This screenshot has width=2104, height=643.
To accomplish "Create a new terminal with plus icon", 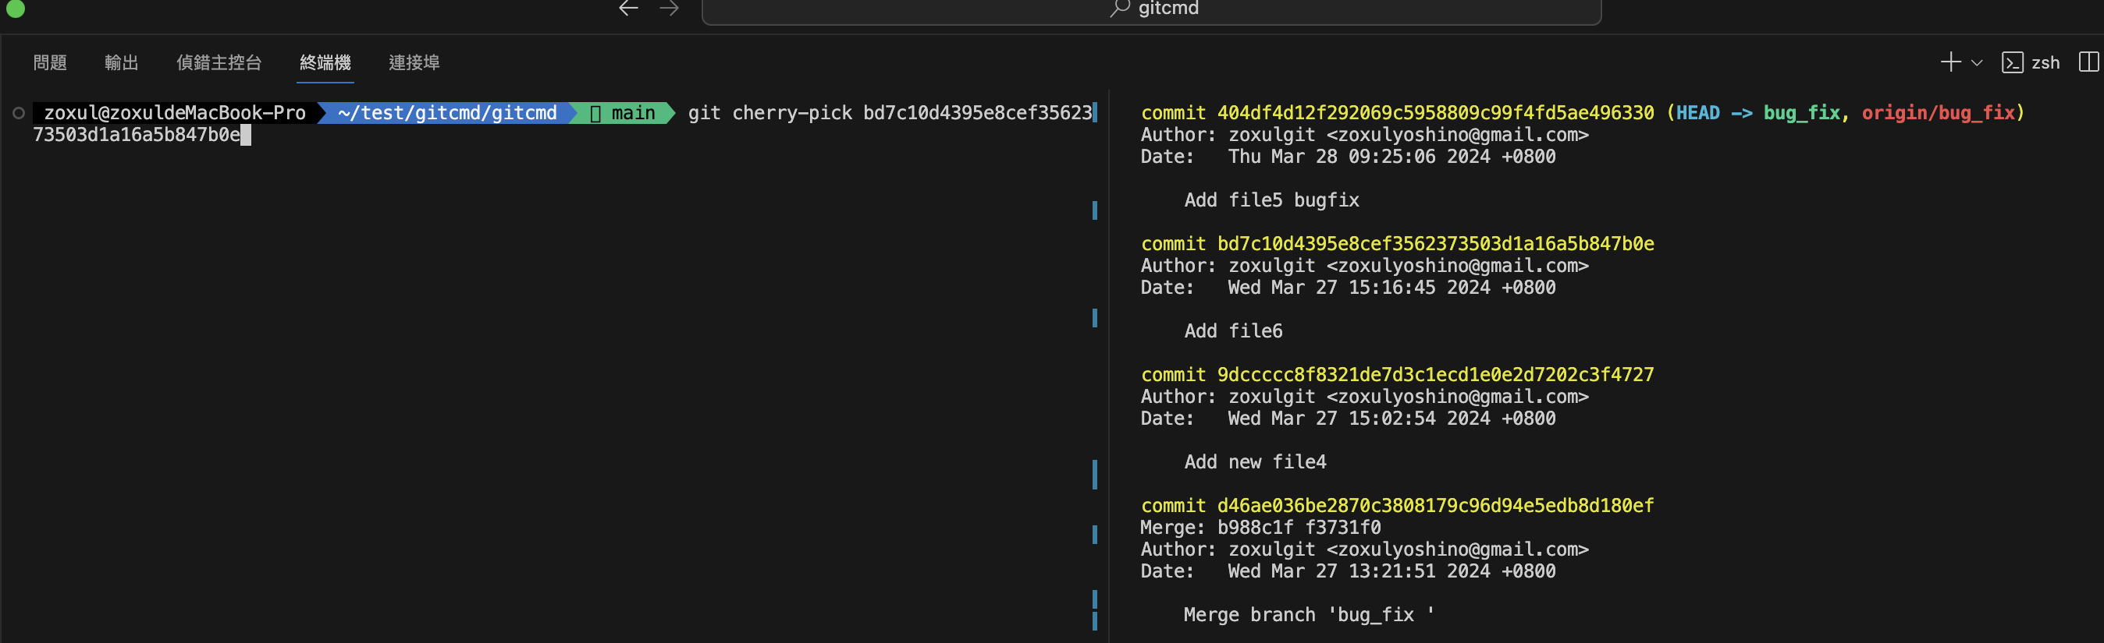I will [1949, 62].
